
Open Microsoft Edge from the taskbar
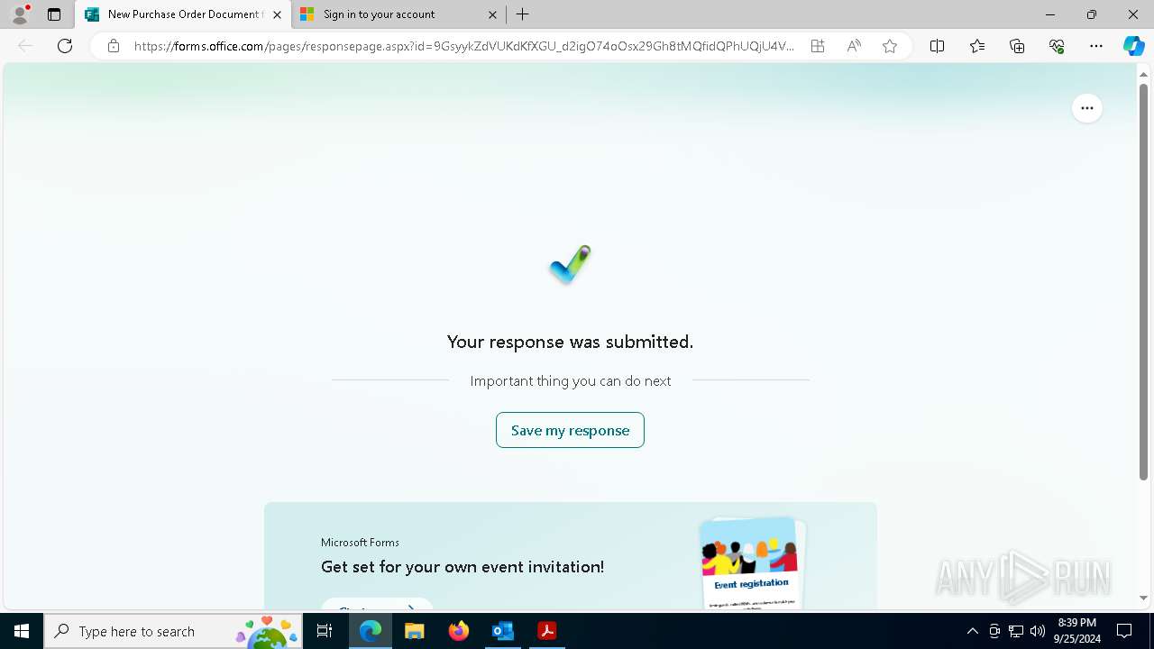(x=371, y=631)
